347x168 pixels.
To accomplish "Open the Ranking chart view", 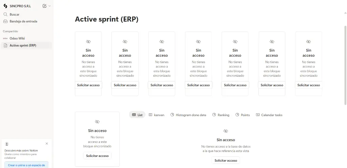I will 221,115.
